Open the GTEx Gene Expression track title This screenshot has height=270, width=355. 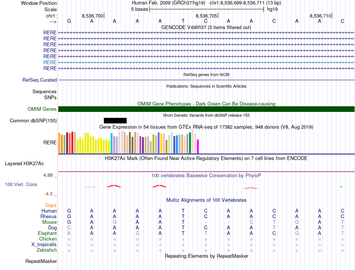tap(206, 127)
